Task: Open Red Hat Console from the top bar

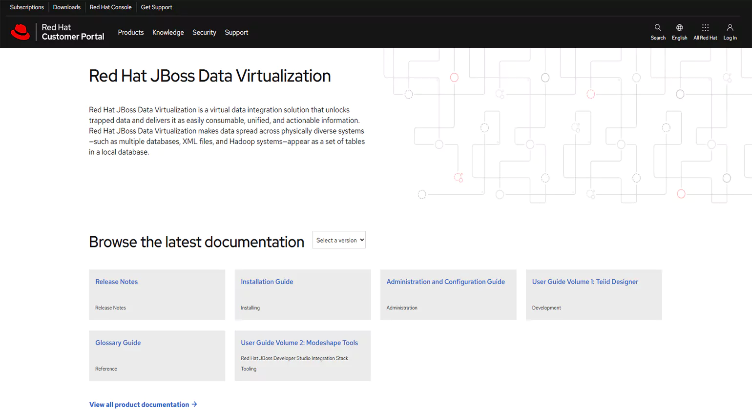Action: (x=110, y=7)
